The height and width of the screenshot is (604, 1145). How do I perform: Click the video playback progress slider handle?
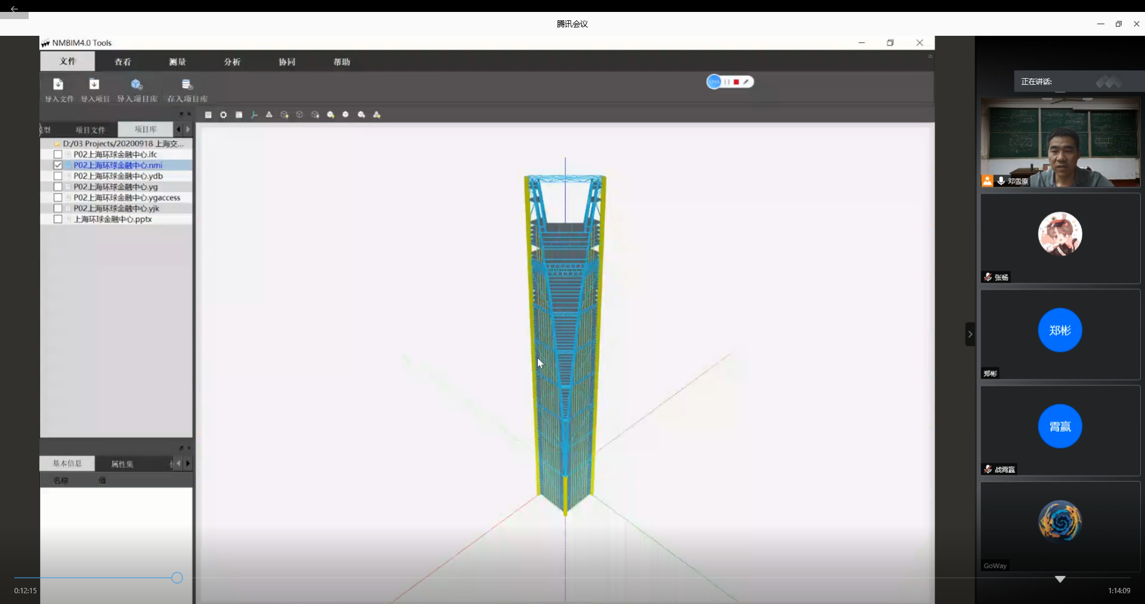click(177, 577)
